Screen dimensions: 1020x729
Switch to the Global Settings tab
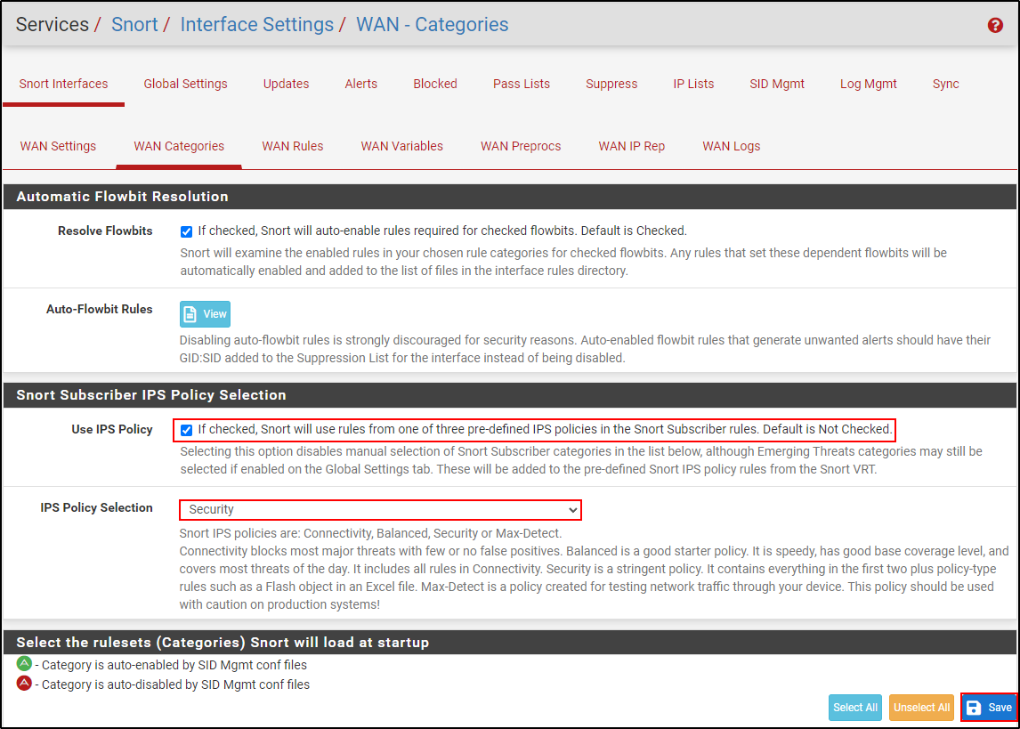click(x=185, y=84)
